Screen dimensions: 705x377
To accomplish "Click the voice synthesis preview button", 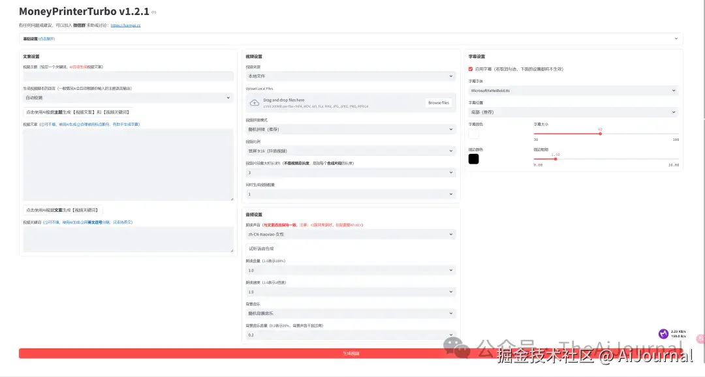I will pos(261,249).
